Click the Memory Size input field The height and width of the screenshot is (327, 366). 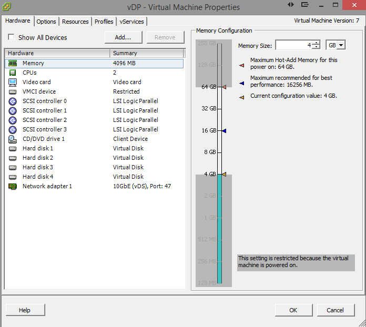[x=293, y=46]
